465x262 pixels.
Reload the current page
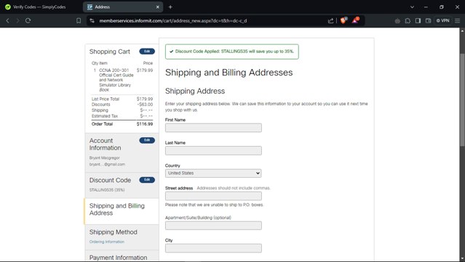tap(28, 21)
